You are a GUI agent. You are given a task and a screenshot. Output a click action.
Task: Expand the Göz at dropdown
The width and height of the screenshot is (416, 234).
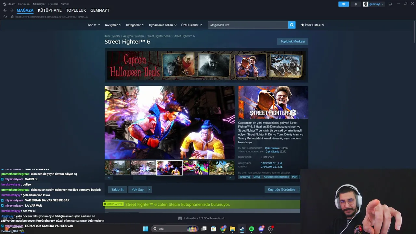click(x=93, y=25)
